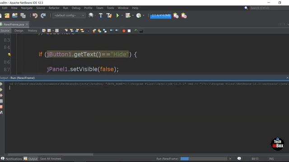Click the Debug Project icon

[x=128, y=16]
